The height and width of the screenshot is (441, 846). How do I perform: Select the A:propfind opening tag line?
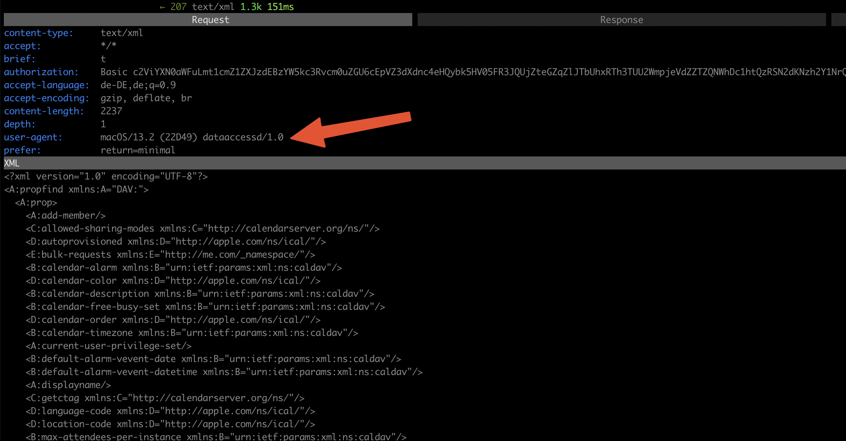(76, 189)
